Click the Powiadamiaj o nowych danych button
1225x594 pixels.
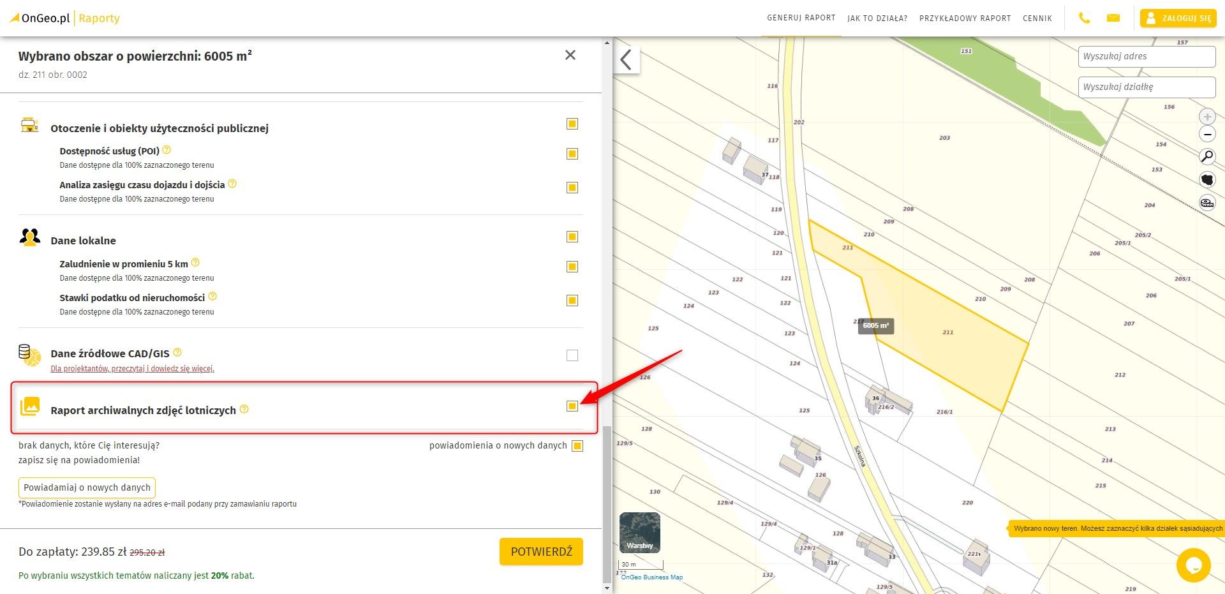pyautogui.click(x=87, y=487)
